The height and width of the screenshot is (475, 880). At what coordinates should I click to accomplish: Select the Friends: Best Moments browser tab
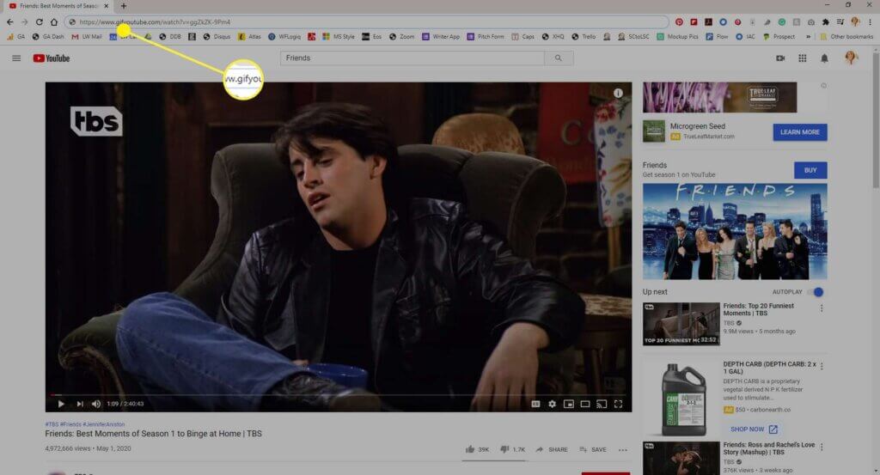[x=59, y=6]
